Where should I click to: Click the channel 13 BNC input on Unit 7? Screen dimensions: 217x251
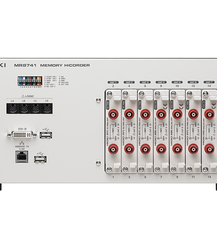click(x=209, y=149)
